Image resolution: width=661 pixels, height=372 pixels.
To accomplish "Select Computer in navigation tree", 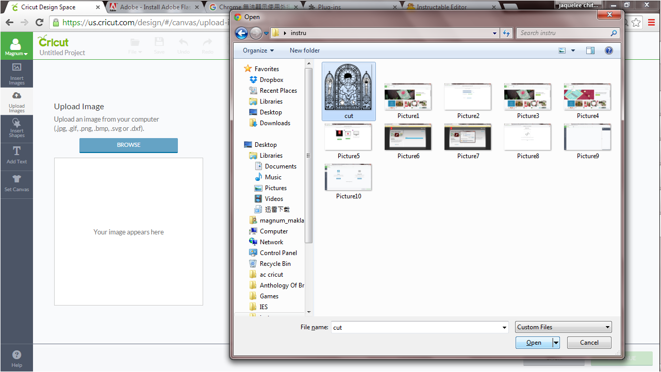I will click(274, 231).
